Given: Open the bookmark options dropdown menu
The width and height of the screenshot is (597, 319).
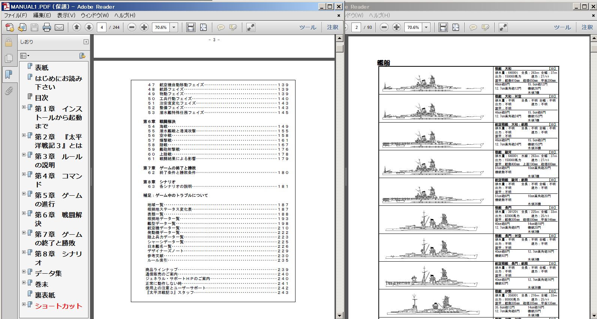Looking at the screenshot, I should coord(25,56).
